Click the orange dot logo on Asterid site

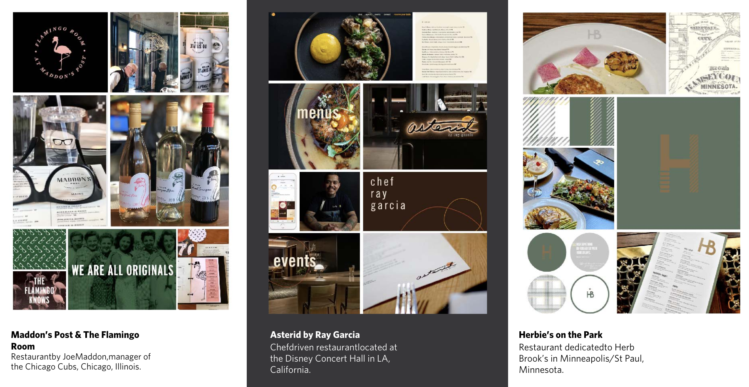[x=273, y=15]
